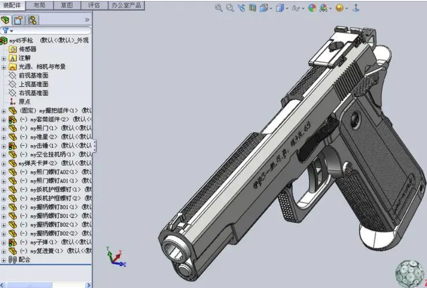The image size is (427, 288).
Task: Select 前视基准面 in the feature tree
Action: [x=33, y=76]
